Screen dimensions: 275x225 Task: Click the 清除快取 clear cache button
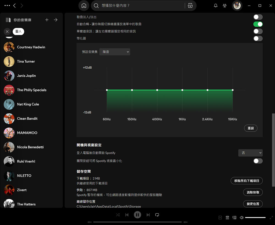coord(253,192)
